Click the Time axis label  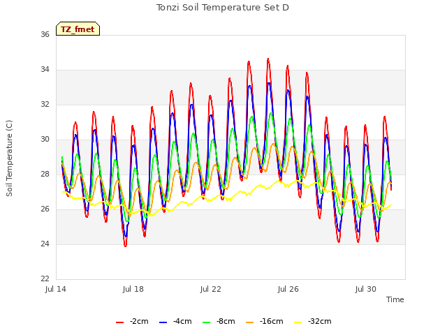click(395, 299)
